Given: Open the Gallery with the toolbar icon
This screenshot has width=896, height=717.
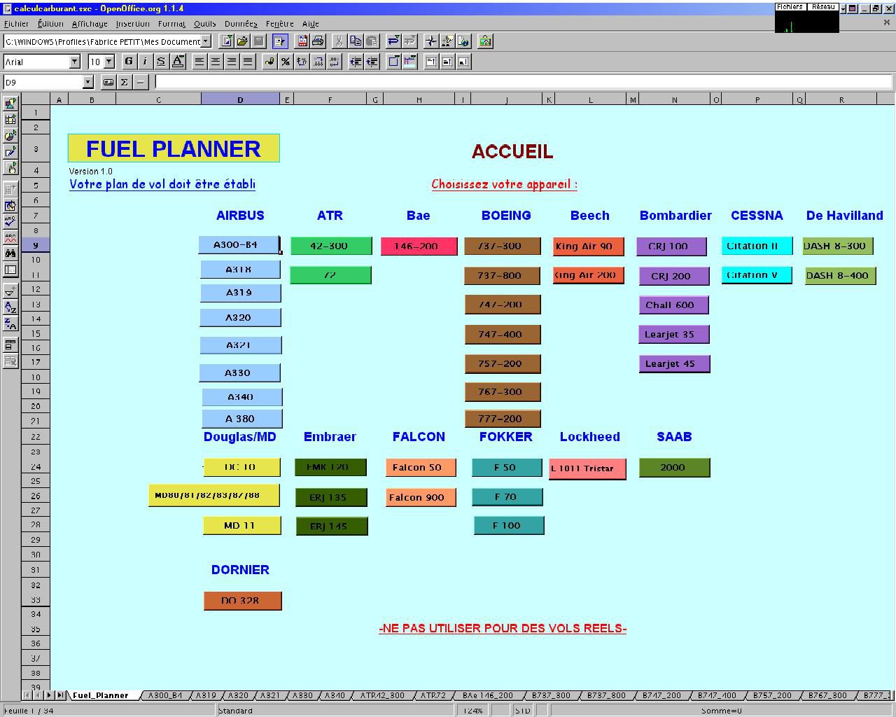Looking at the screenshot, I should pos(485,41).
